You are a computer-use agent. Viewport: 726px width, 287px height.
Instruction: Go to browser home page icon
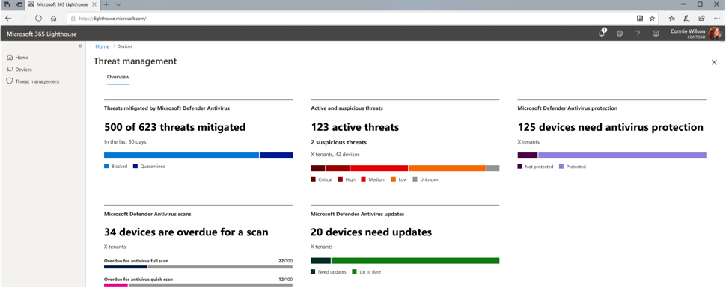[54, 19]
